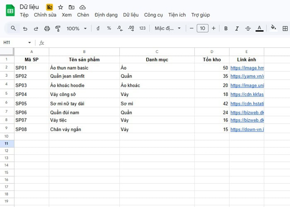Click the redo arrow icon
The width and height of the screenshot is (290, 207).
[x=36, y=29]
